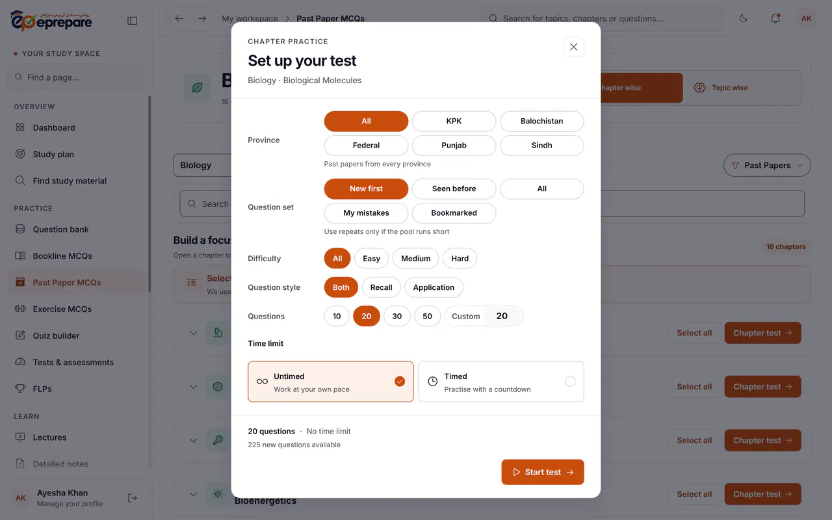Open the notifications bell
Viewport: 832px width, 520px height.
pos(775,18)
